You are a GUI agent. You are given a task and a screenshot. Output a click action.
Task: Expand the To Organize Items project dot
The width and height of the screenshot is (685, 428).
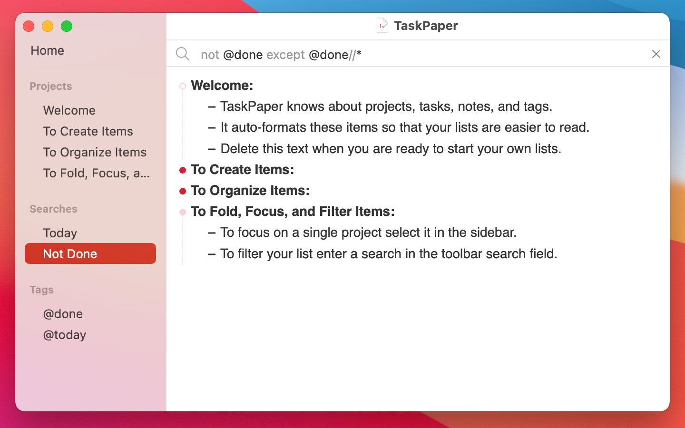(183, 191)
